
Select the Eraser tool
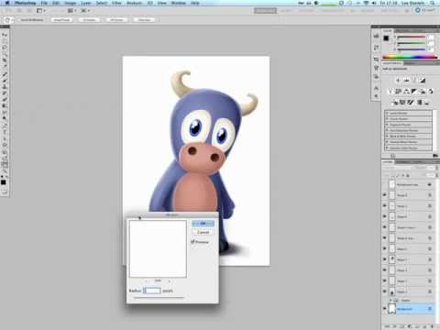pyautogui.click(x=5, y=99)
